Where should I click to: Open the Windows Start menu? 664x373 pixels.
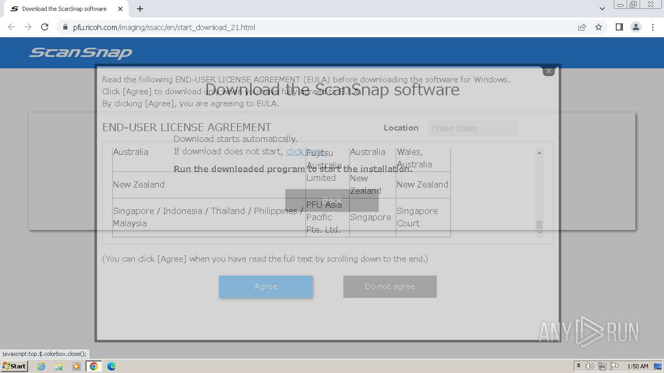(x=14, y=366)
